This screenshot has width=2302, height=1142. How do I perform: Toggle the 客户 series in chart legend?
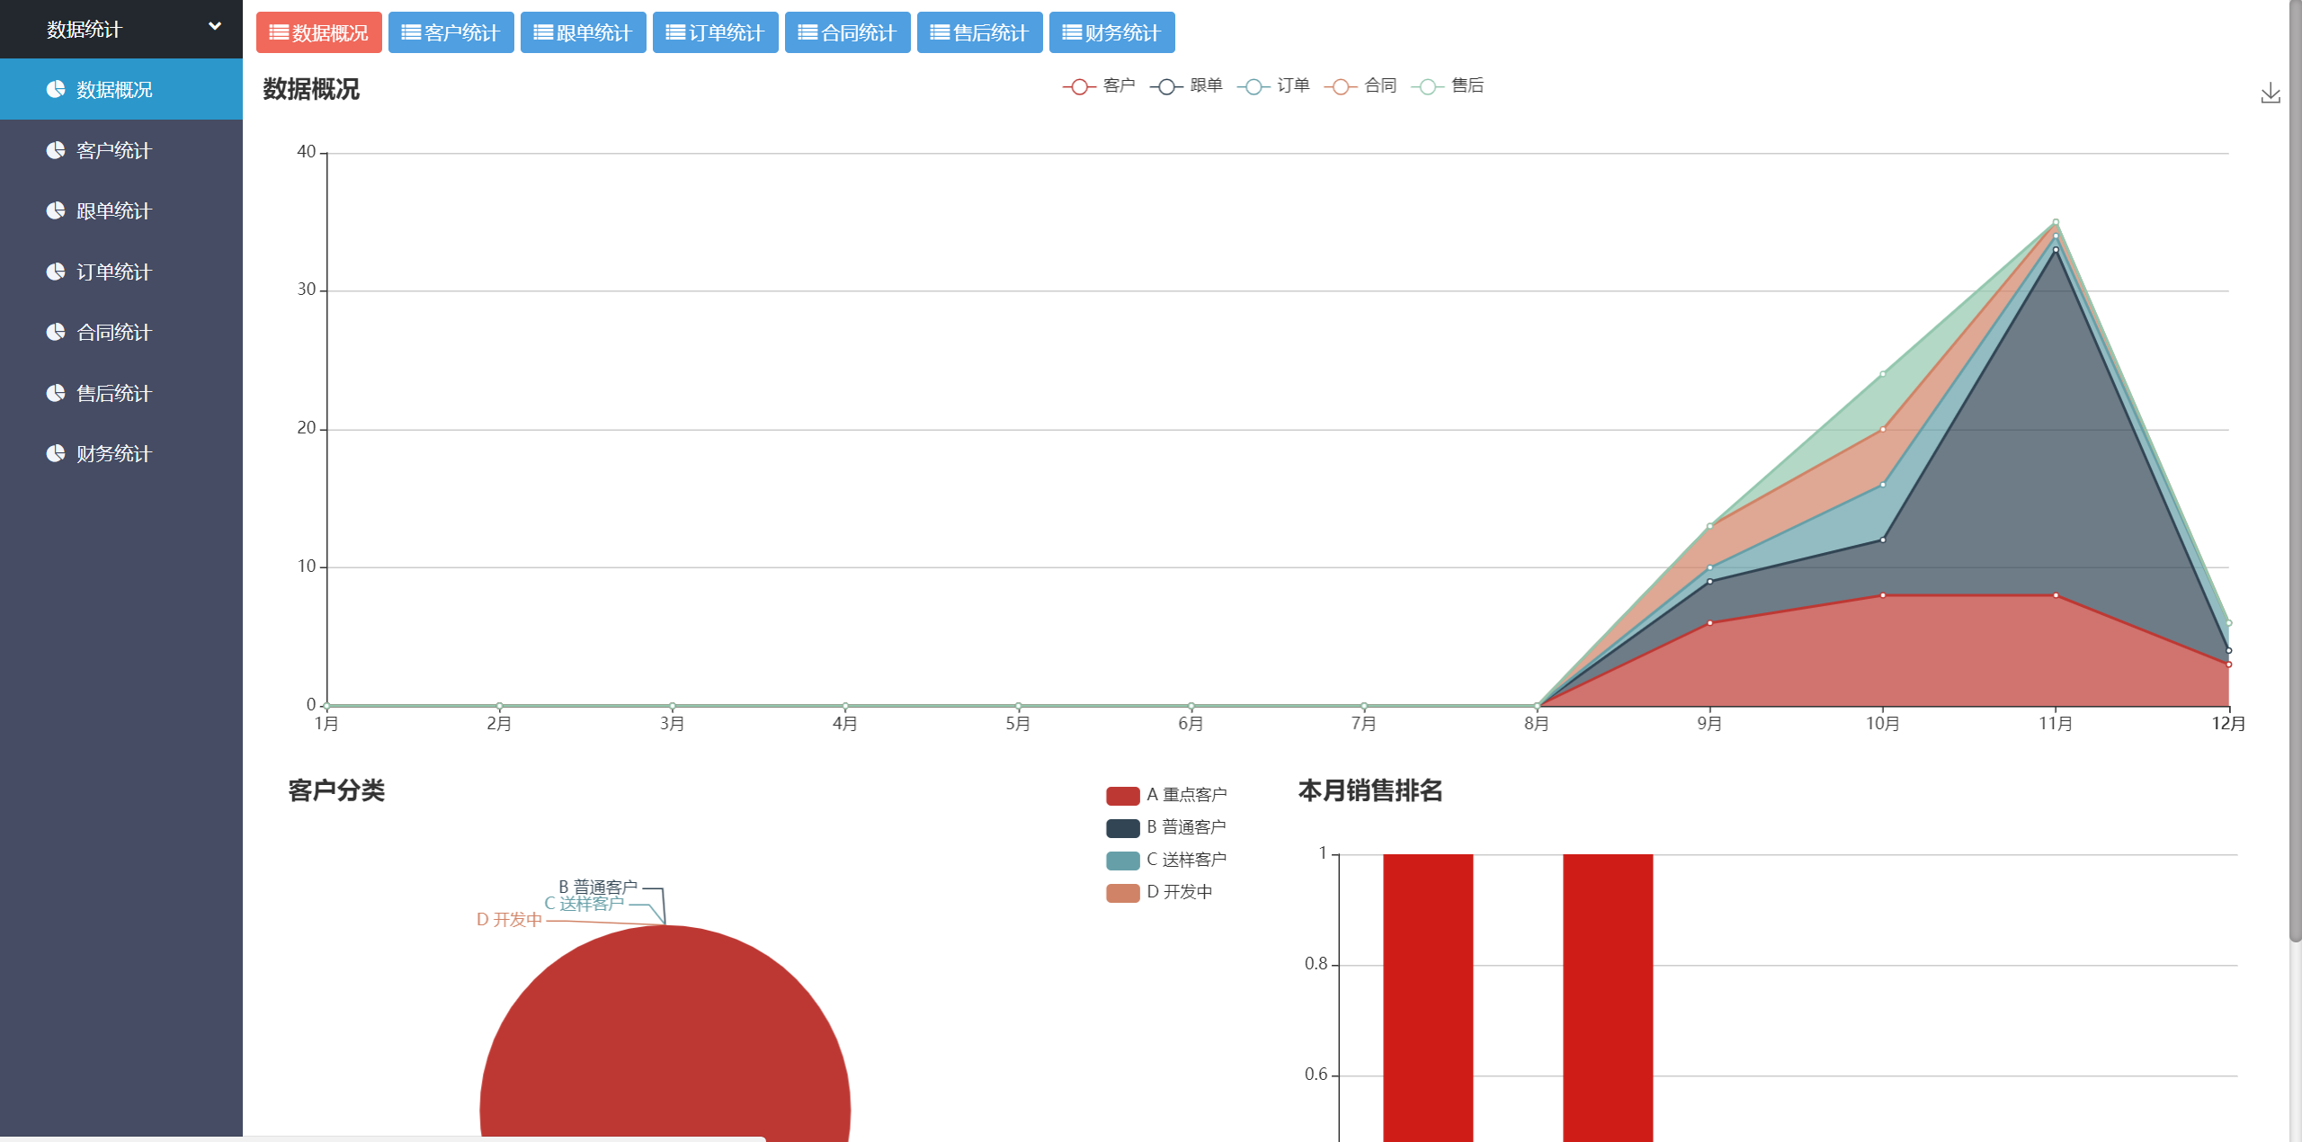tap(1099, 86)
